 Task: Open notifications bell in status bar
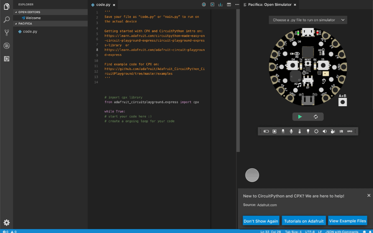coord(370,232)
